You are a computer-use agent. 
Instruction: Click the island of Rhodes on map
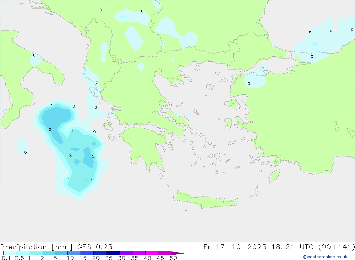(274, 176)
